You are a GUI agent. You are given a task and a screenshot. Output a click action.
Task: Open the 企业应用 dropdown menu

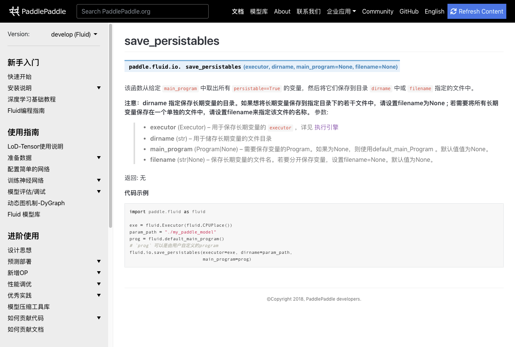point(341,11)
